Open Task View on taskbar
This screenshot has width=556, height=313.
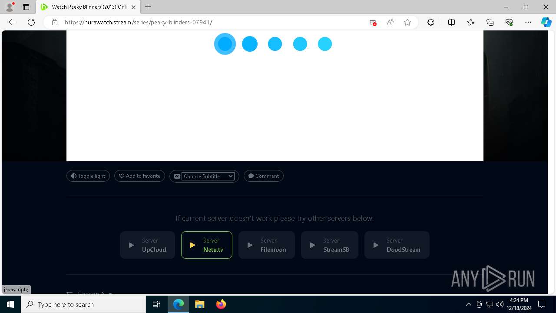tap(156, 304)
